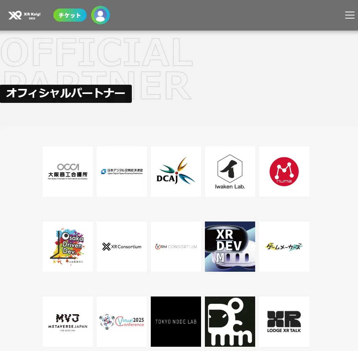Open the hamburger menu icon
The width and height of the screenshot is (358, 351).
tap(349, 15)
